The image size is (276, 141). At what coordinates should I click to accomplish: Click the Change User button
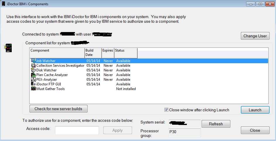255,36
